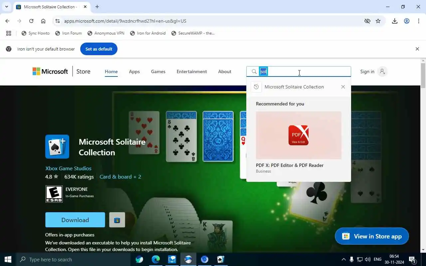Click the Set as default button

pyautogui.click(x=99, y=49)
